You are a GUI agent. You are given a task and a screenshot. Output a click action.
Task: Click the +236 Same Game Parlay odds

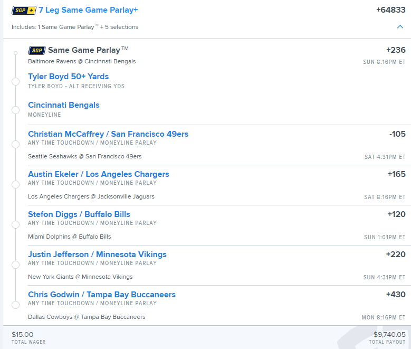click(x=396, y=50)
